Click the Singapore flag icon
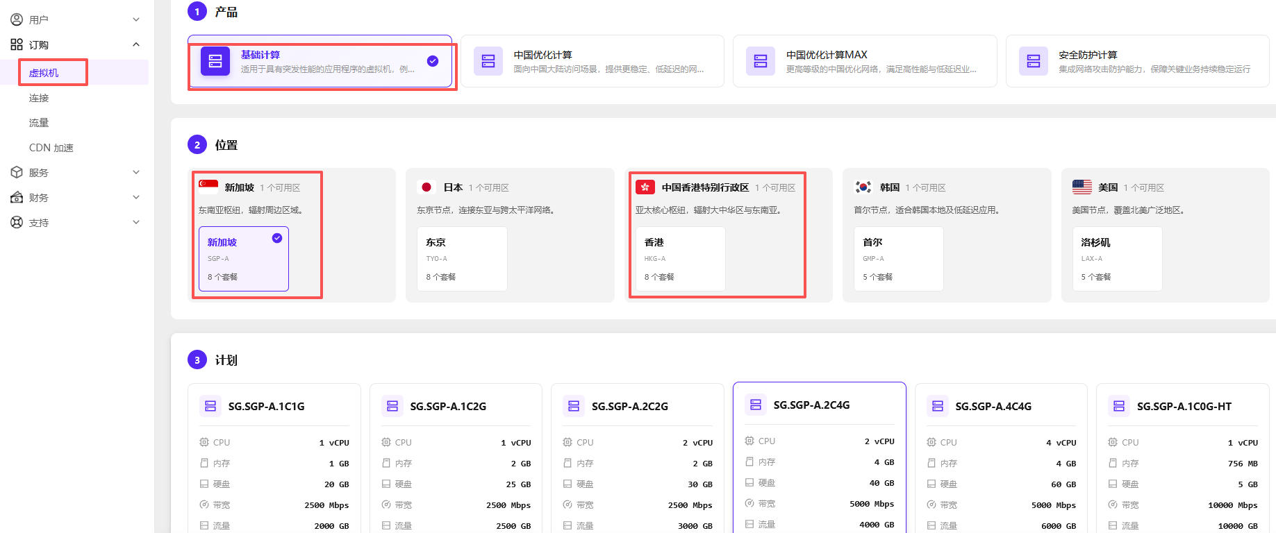Screen dimensions: 1276x533 pos(208,185)
